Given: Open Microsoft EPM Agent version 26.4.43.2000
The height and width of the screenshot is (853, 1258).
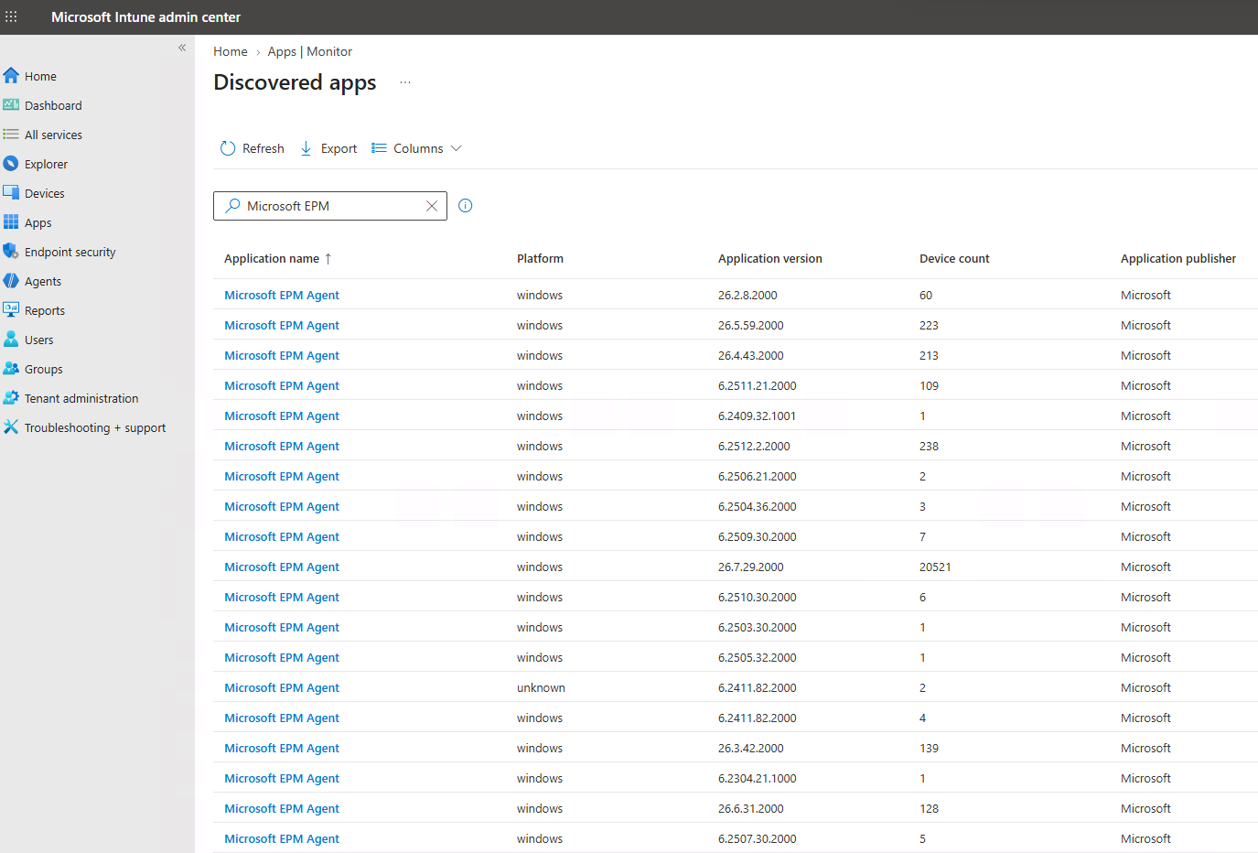Looking at the screenshot, I should click(x=282, y=356).
